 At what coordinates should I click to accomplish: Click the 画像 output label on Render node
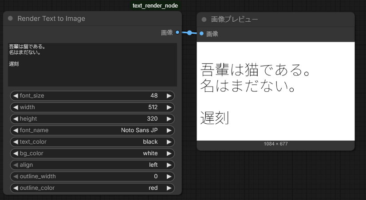tap(167, 32)
